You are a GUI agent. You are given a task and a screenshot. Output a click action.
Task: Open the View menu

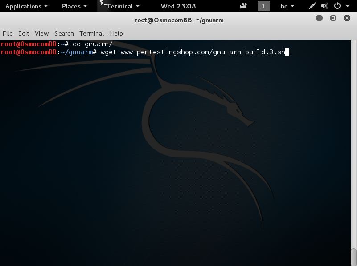click(x=41, y=33)
